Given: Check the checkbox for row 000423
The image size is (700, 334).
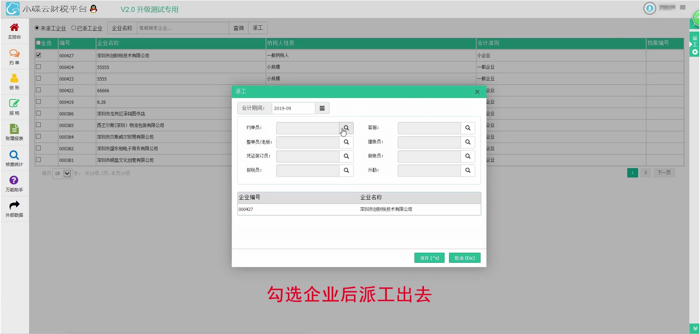Looking at the screenshot, I should coord(39,78).
